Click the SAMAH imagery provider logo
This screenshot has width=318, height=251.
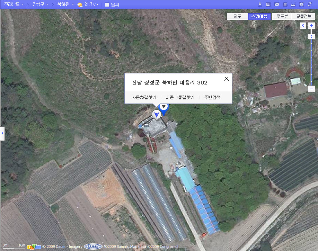click(93, 246)
